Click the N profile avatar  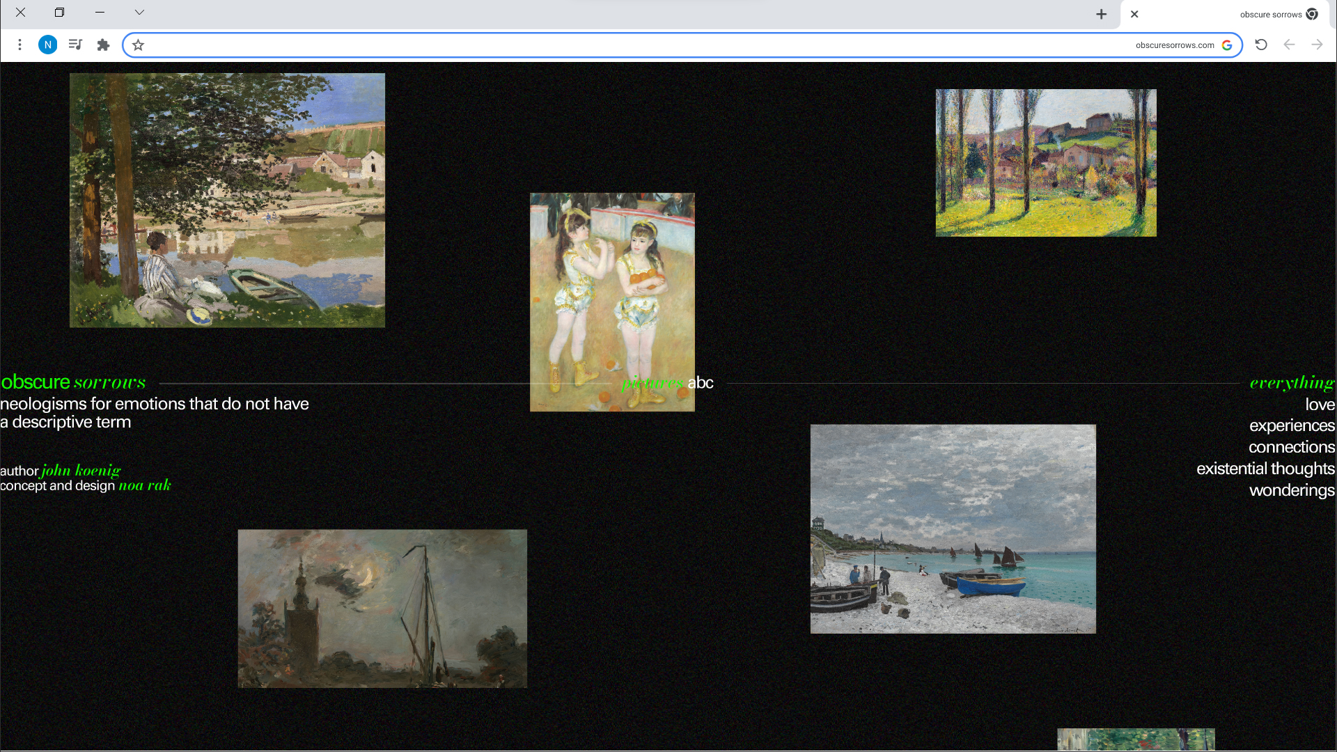coord(47,45)
